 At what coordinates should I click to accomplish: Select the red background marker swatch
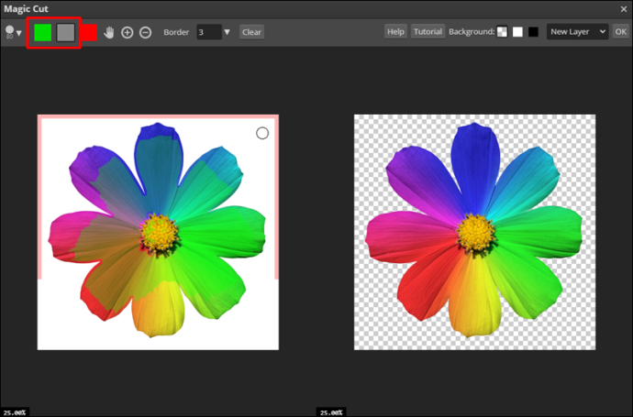[89, 32]
